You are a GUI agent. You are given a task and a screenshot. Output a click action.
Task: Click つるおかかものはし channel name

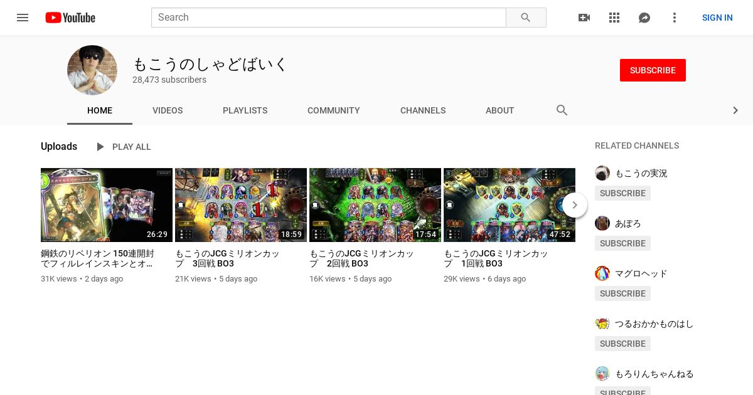[654, 324]
